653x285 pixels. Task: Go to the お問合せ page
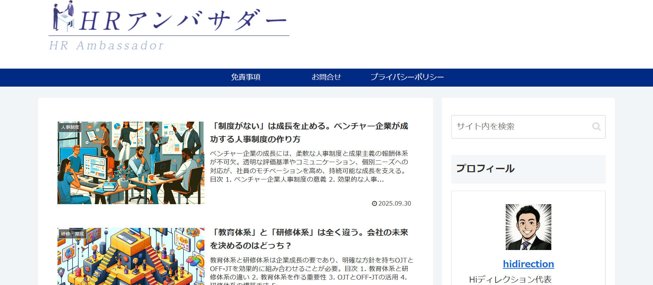pos(326,77)
